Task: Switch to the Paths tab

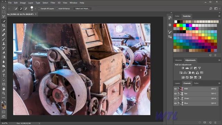Action: [x=196, y=83]
